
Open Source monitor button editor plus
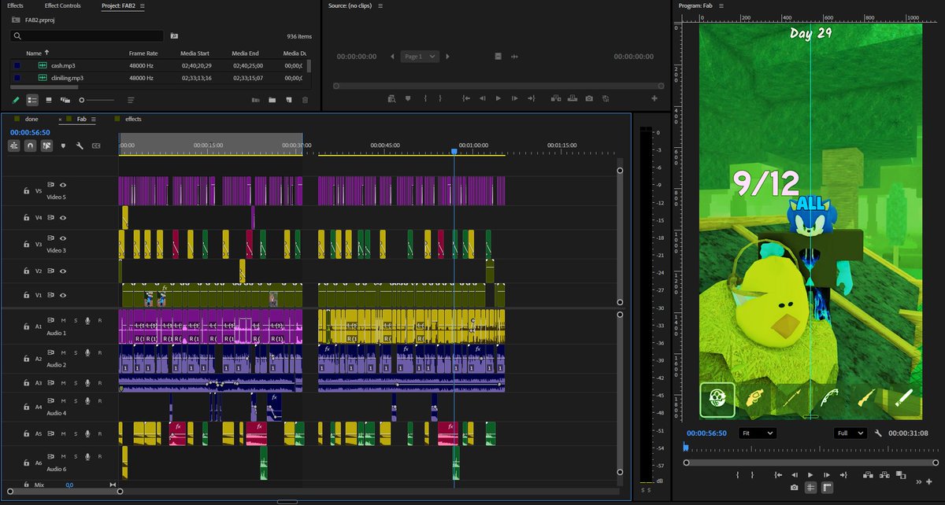654,98
